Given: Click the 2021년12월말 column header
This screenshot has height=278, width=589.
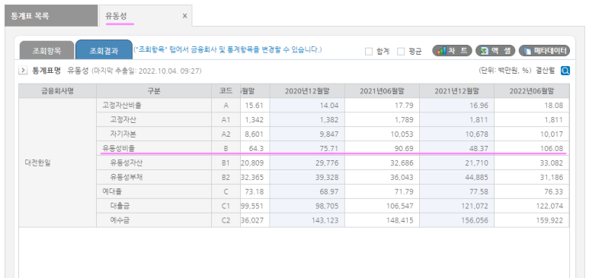Looking at the screenshot, I should pos(456,91).
